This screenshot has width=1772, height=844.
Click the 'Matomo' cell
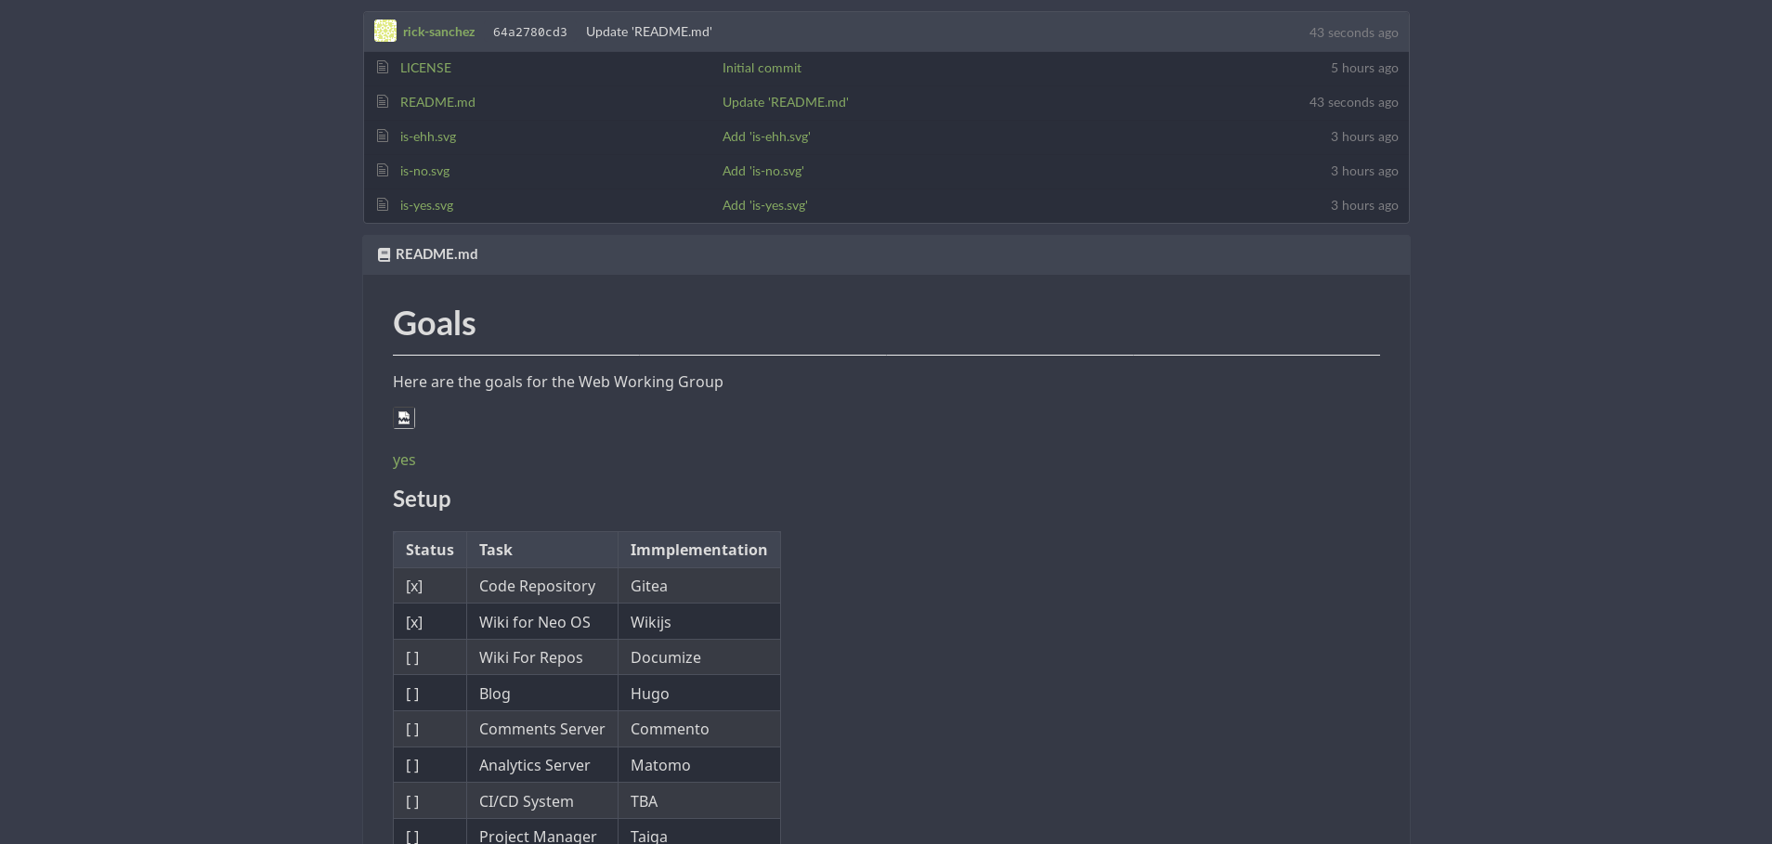(x=699, y=765)
